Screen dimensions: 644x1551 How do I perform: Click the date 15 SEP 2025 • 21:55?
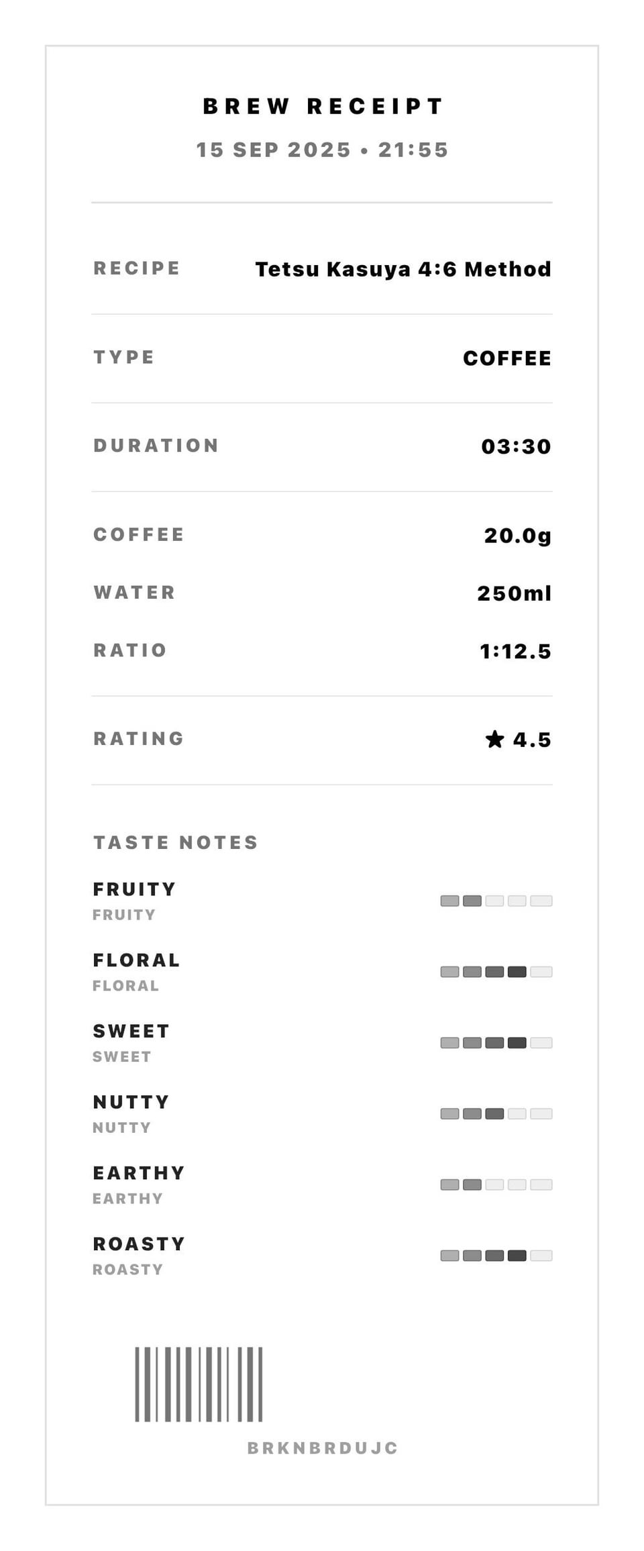click(322, 150)
